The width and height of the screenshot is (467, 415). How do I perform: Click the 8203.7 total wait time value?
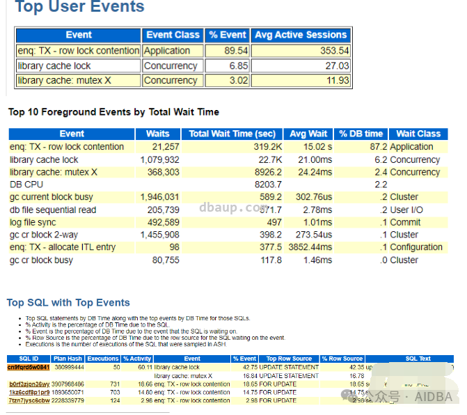point(268,185)
